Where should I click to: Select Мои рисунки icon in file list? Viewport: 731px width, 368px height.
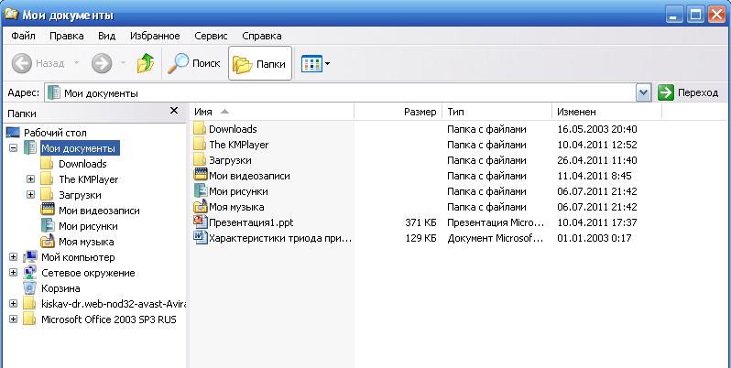pyautogui.click(x=200, y=191)
